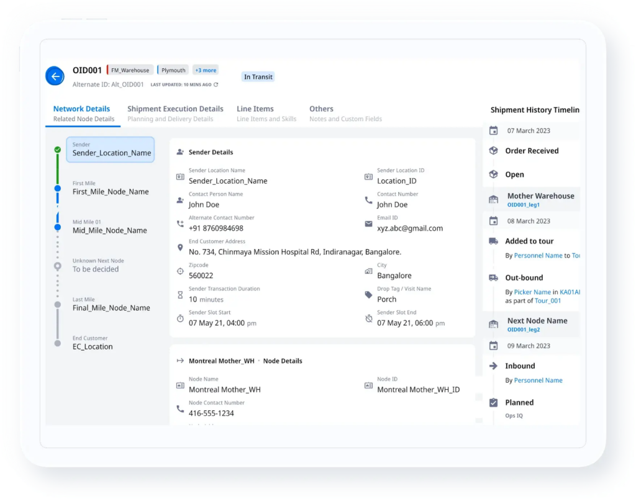
Task: Click the truck icon next to Added to tour
Action: click(493, 241)
